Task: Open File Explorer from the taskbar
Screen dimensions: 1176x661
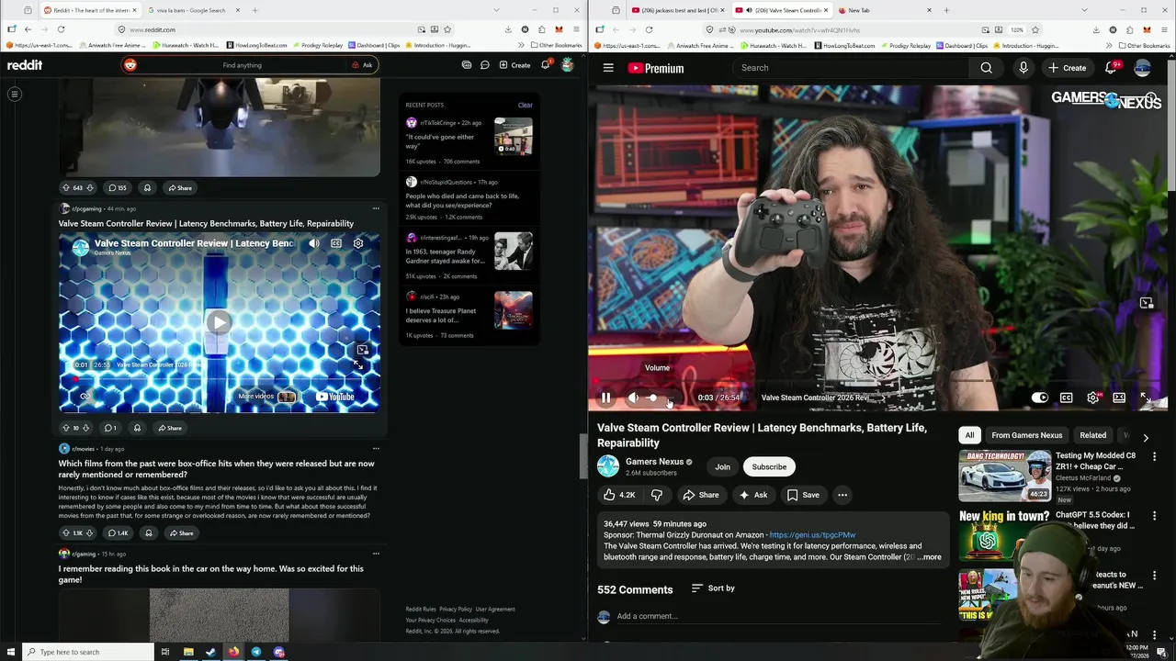Action: point(188,652)
